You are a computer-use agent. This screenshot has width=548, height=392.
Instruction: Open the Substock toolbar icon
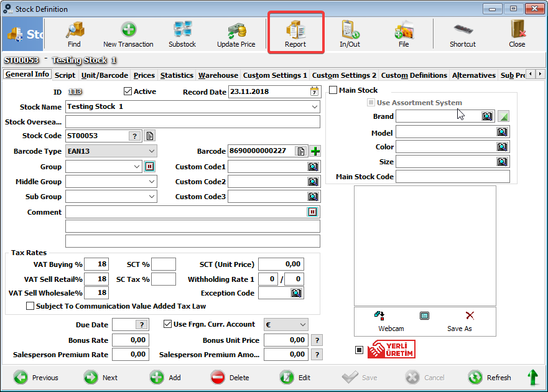click(182, 34)
